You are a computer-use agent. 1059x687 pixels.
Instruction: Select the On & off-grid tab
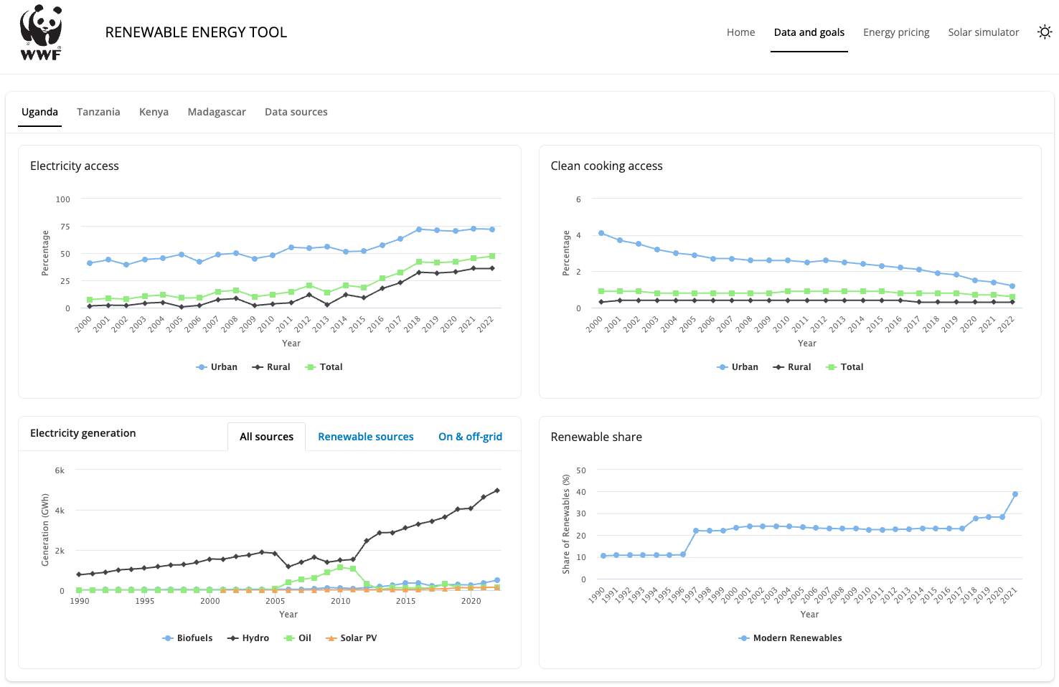470,437
